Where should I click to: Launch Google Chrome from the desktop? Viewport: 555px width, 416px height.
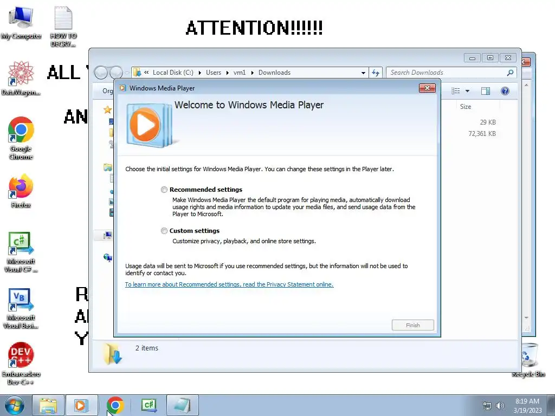coord(21,138)
